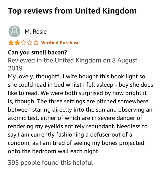Screen dimensions: 161x170
Task: Click 'like to read' review line
Action: pos(77,93)
